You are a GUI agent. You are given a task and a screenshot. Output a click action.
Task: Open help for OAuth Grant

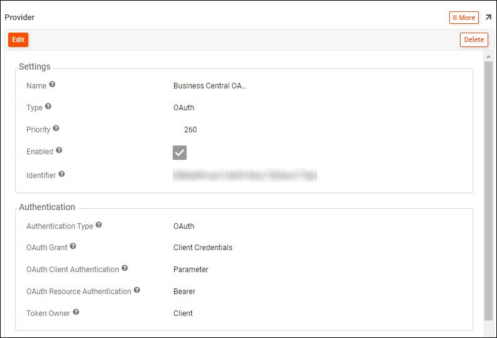pyautogui.click(x=73, y=246)
